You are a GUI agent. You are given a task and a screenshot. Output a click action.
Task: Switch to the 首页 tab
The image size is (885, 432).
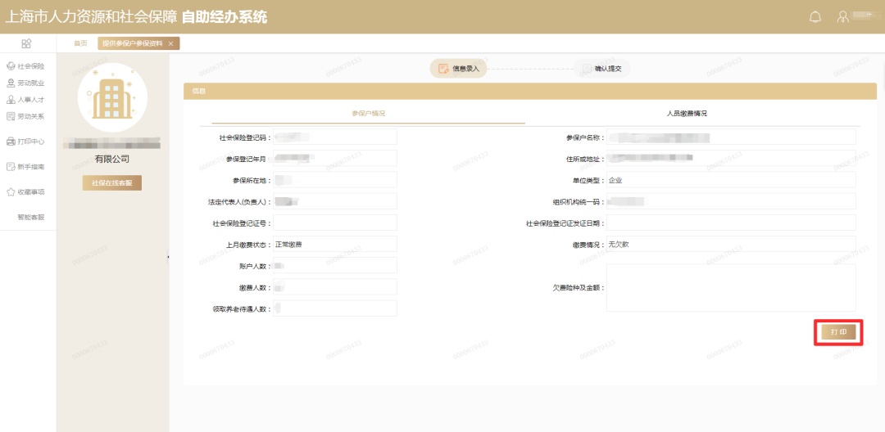click(x=80, y=43)
